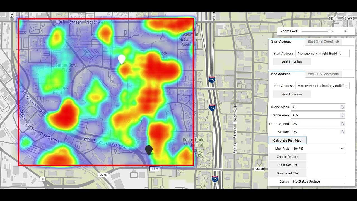Click the Bobby Dodd Stadium map label
The width and height of the screenshot is (357, 201).
point(194,147)
